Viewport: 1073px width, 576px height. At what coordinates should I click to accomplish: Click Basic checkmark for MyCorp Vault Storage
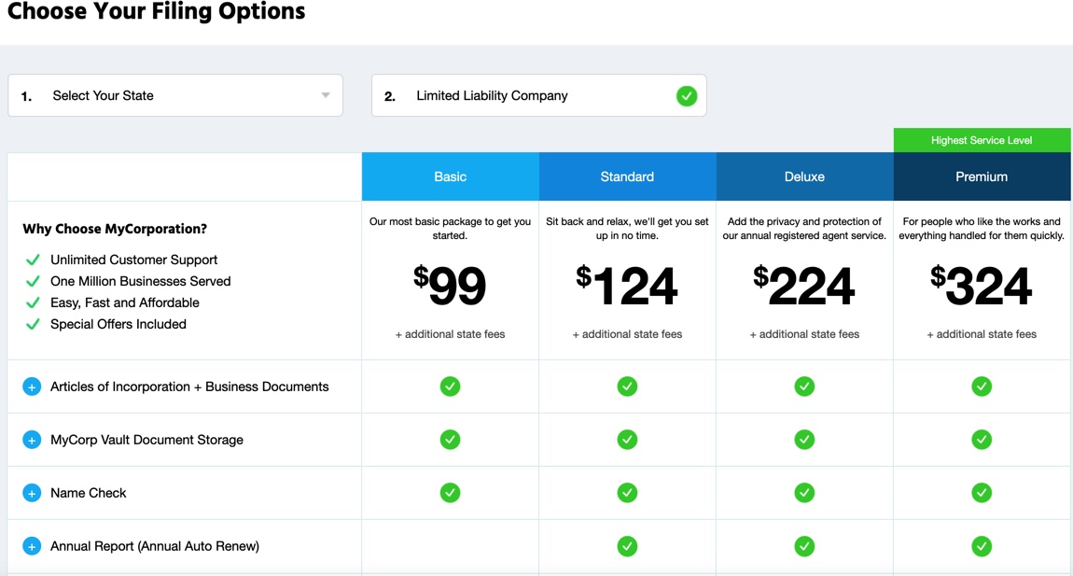[451, 440]
